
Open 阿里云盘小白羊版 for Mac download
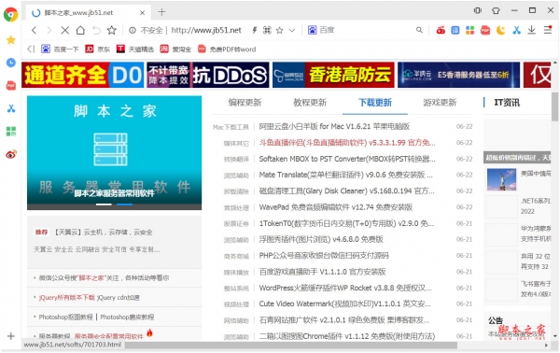(x=334, y=126)
